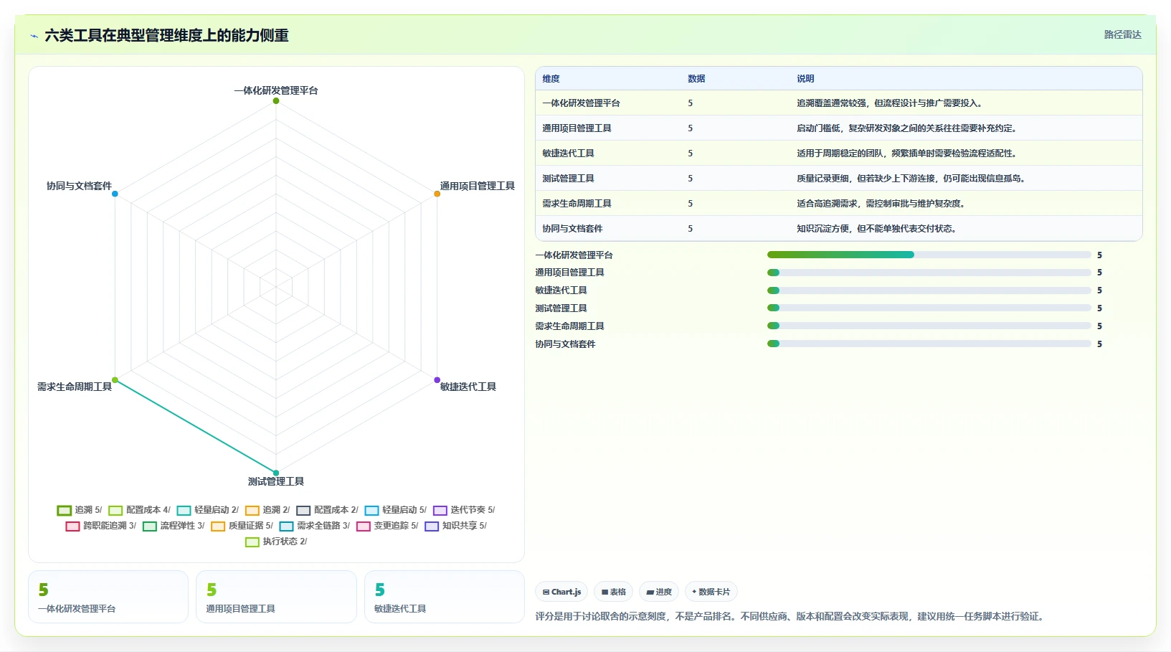Click the 通用项目管理工具 progress bar
The width and height of the screenshot is (1171, 652).
coord(929,273)
